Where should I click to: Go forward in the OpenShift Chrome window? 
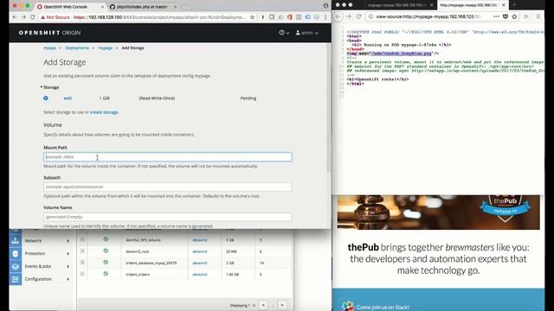pos(23,17)
